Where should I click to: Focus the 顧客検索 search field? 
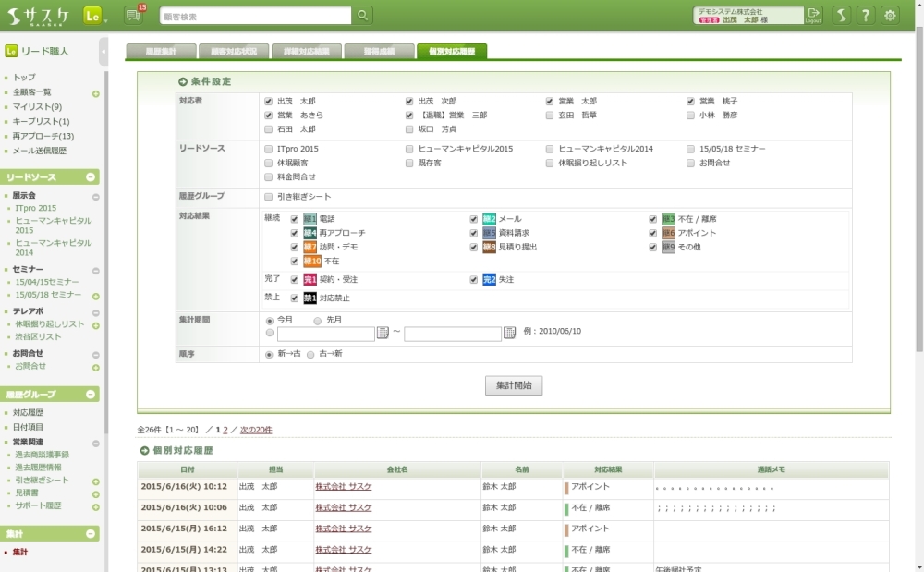pos(254,16)
